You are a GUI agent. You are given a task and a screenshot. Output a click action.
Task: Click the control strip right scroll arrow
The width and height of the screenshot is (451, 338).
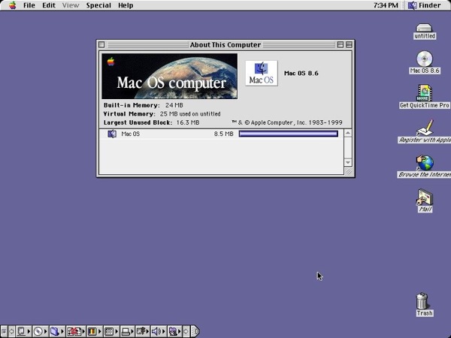pos(186,331)
